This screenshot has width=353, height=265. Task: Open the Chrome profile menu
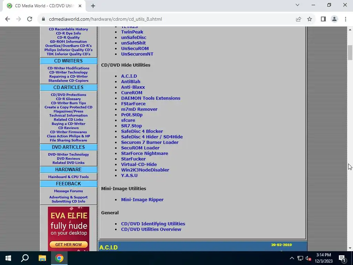tap(334, 19)
